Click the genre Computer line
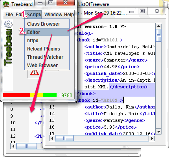 (116, 60)
